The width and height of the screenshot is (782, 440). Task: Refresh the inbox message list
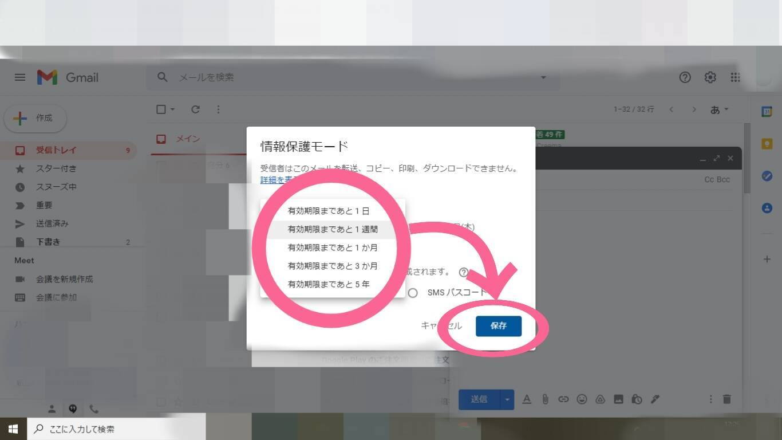tap(195, 109)
